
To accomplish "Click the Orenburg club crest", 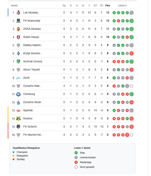I will point(18,94).
